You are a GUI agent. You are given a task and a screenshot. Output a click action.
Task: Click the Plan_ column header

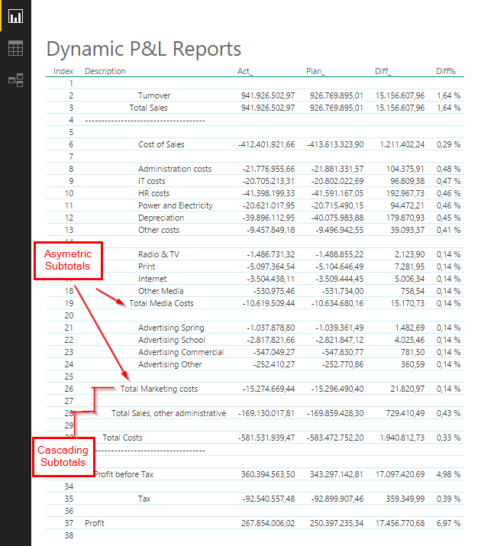point(315,71)
